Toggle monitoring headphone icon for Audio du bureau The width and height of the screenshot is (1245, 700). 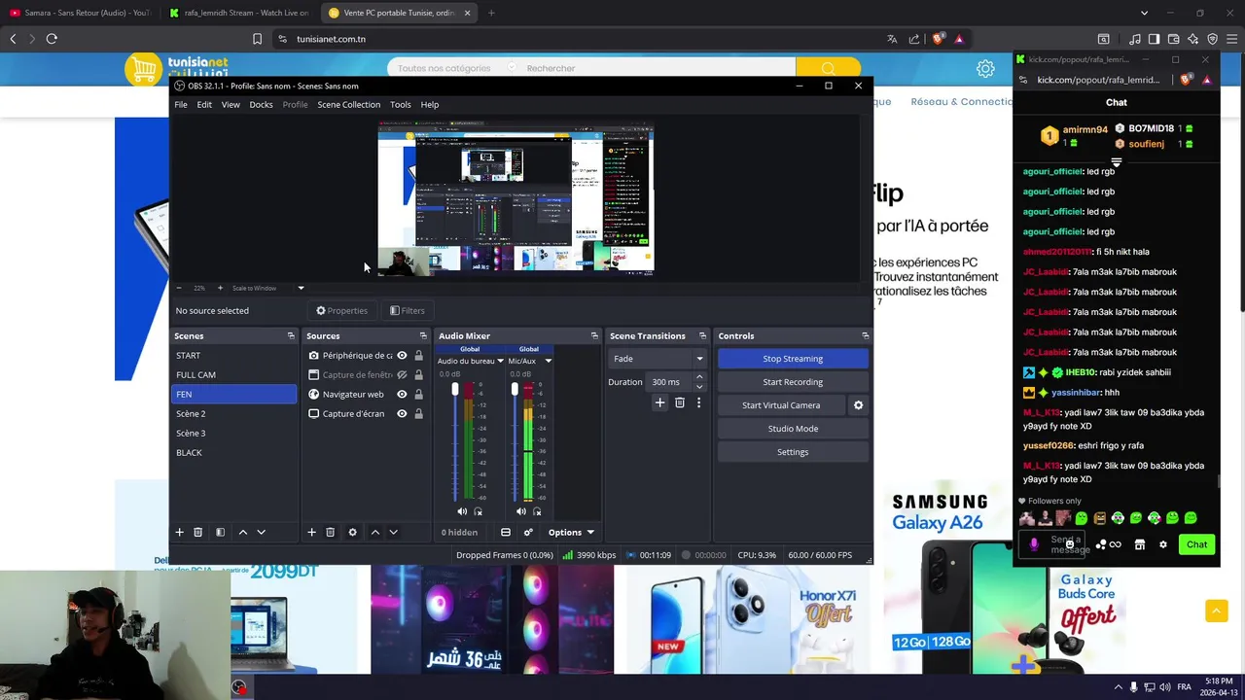[478, 511]
